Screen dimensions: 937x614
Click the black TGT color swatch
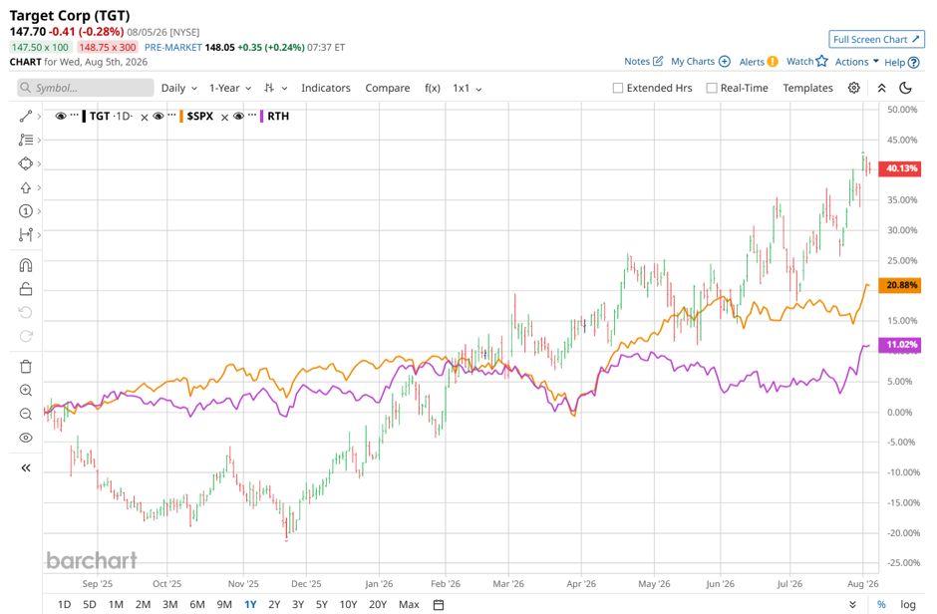point(84,116)
